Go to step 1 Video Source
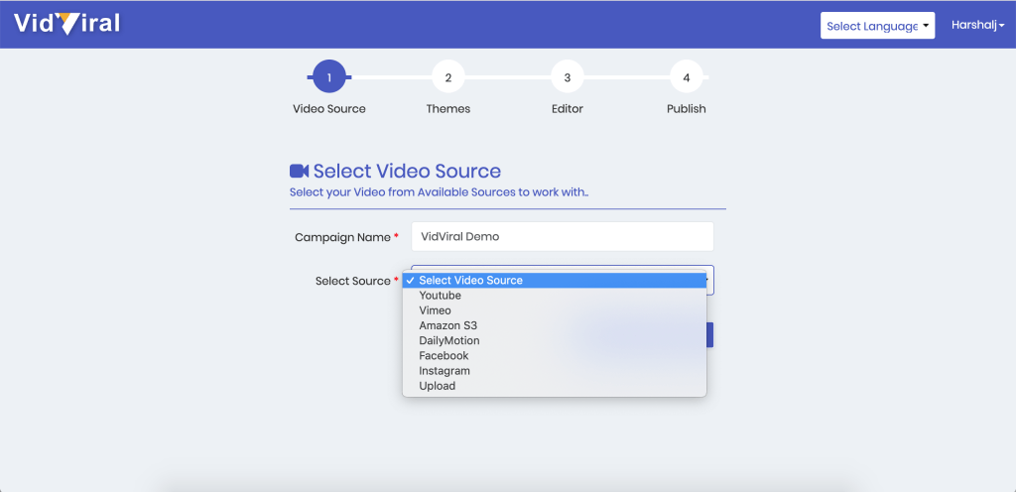The width and height of the screenshot is (1016, 492). [329, 77]
